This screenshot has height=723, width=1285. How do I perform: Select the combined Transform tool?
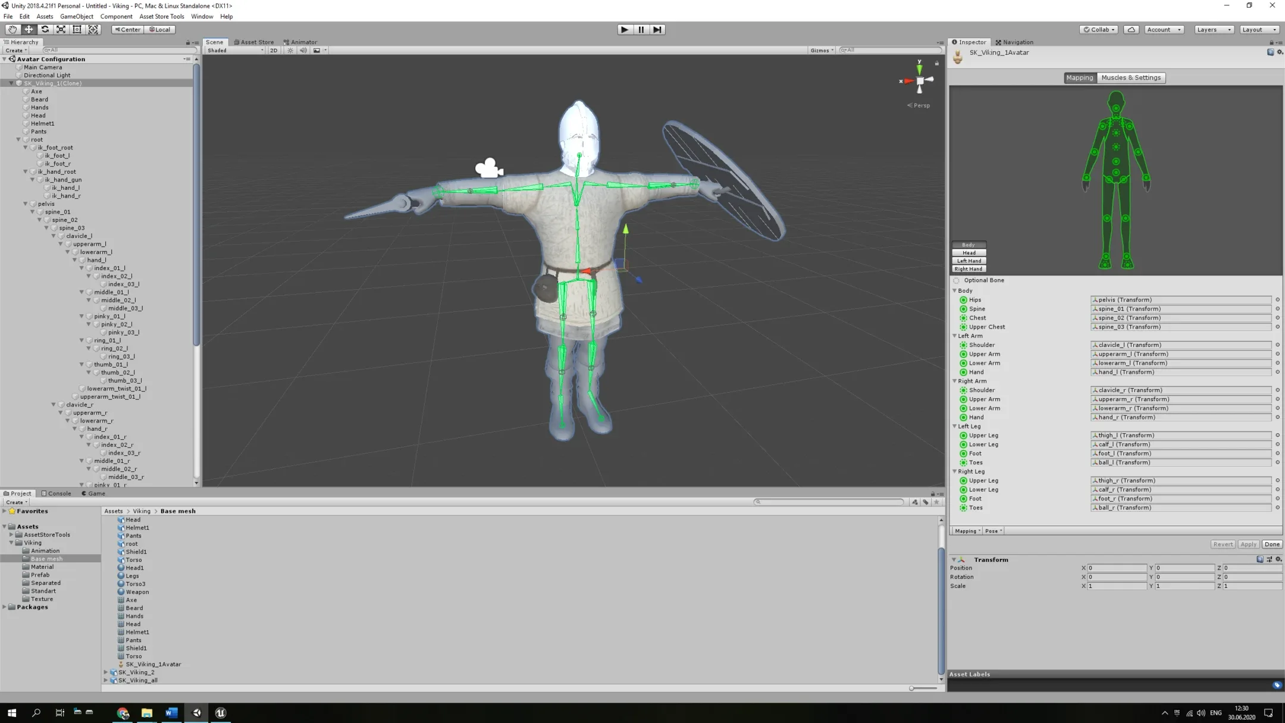[x=93, y=29]
